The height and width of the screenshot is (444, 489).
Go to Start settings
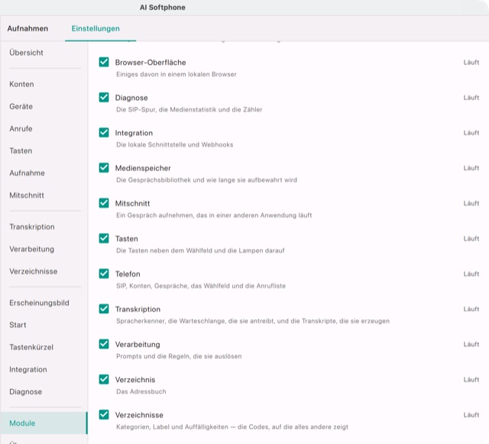(18, 325)
